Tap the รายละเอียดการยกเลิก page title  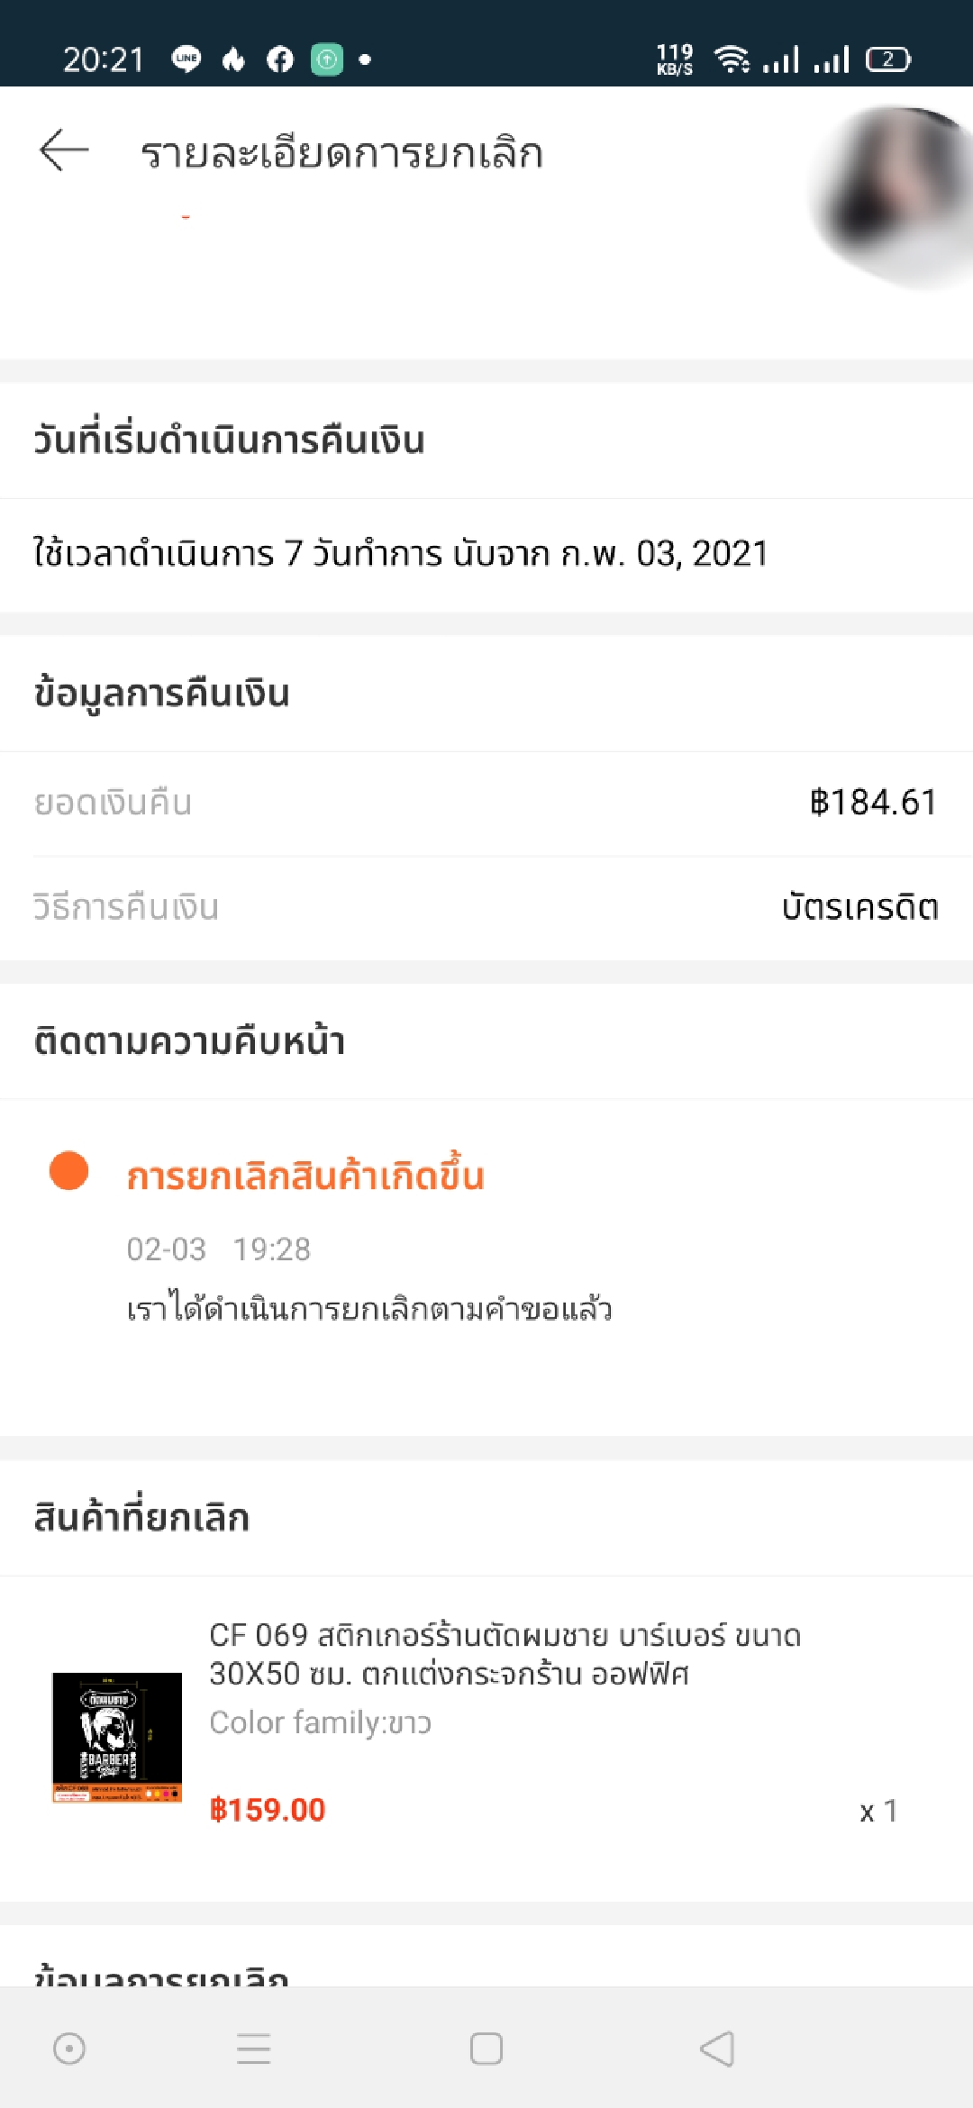tap(341, 153)
